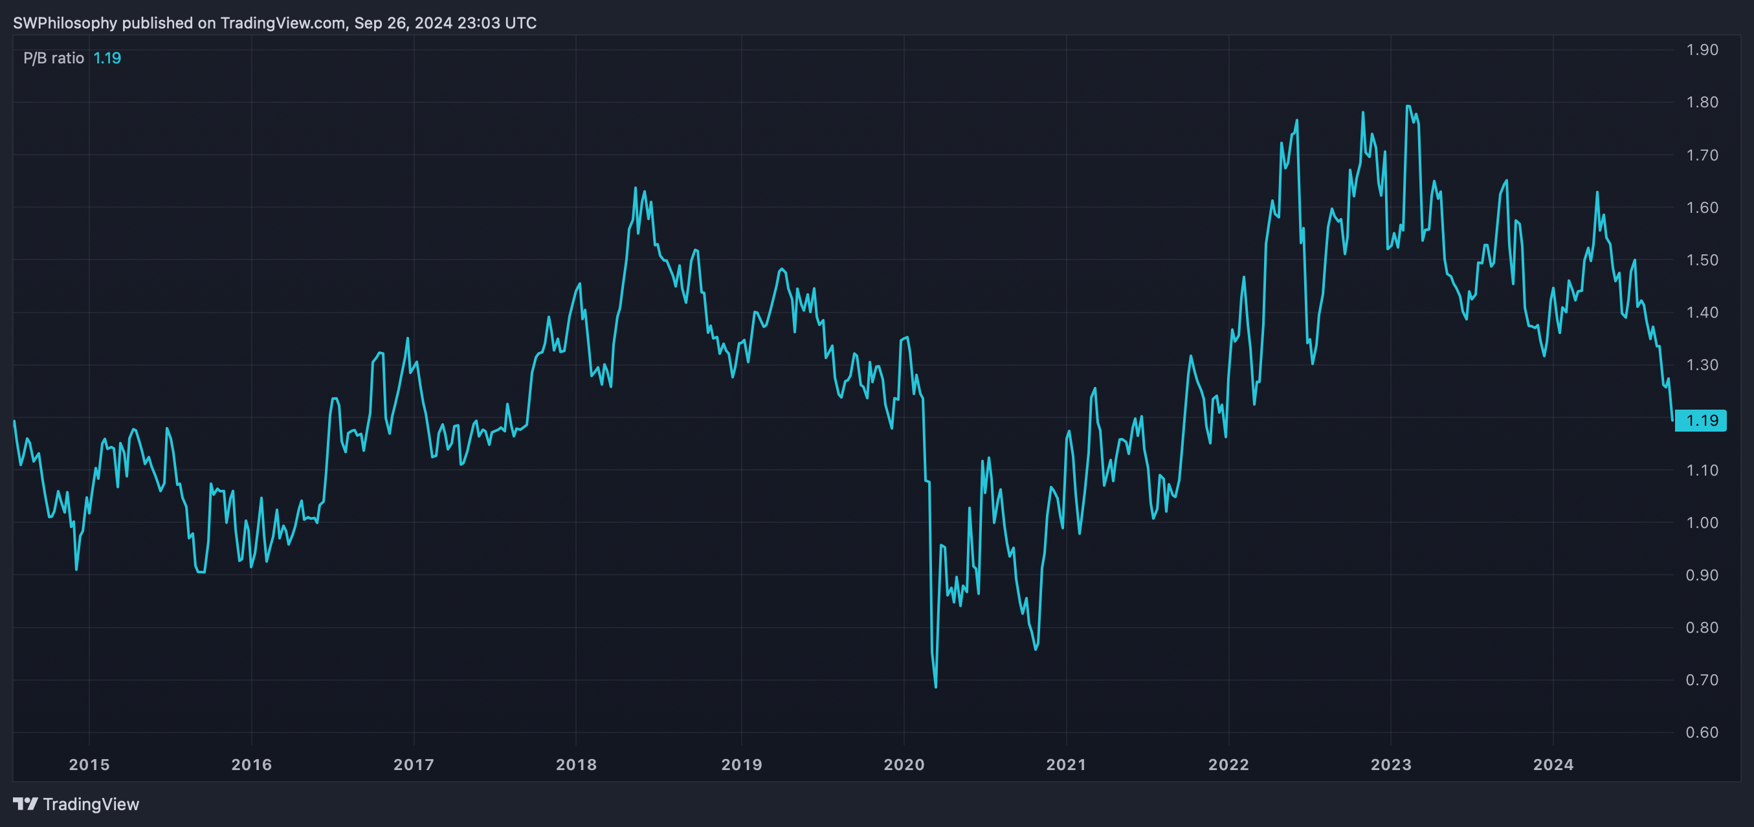Screen dimensions: 1754x827
Task: Click the 1.50 price scale label
Action: (x=1702, y=260)
